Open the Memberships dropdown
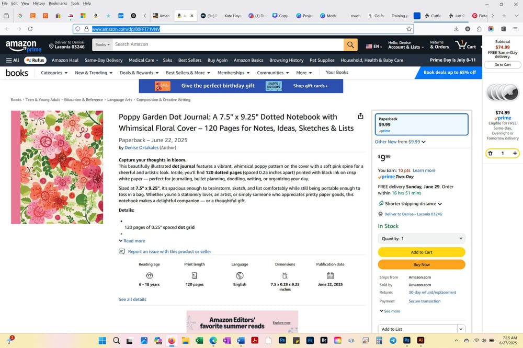The width and height of the screenshot is (523, 348). click(x=233, y=73)
